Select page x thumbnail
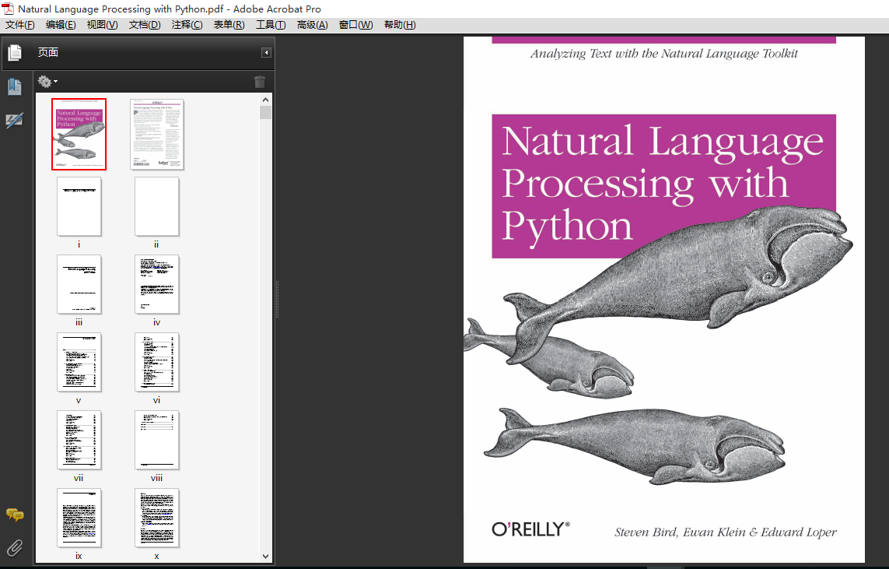The image size is (889, 569). (157, 518)
